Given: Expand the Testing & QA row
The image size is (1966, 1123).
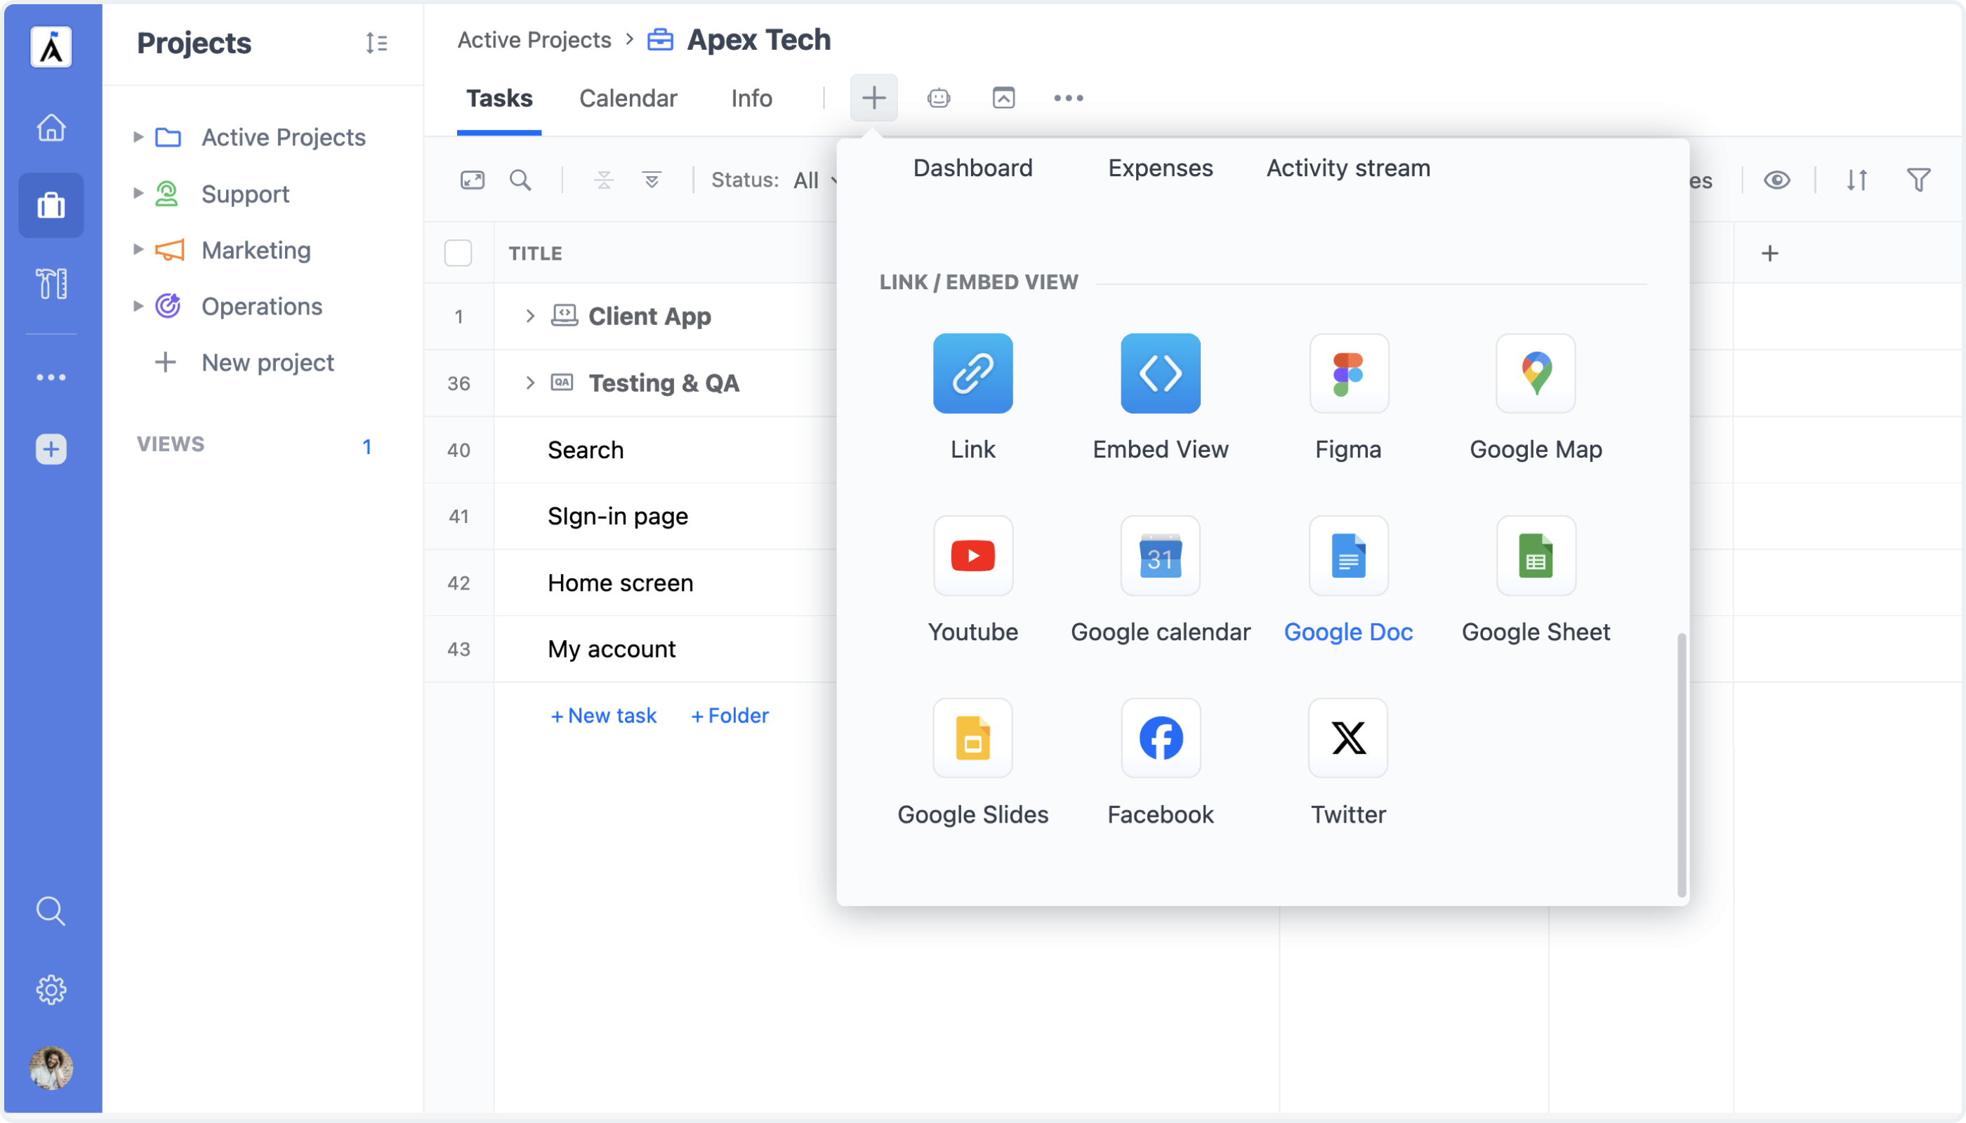Looking at the screenshot, I should (530, 383).
